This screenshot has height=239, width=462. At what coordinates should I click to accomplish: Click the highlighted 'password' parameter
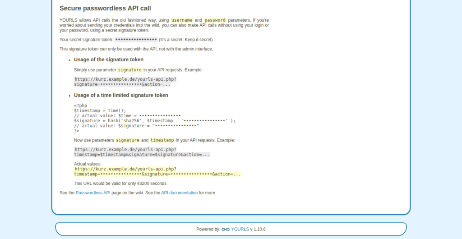215,20
